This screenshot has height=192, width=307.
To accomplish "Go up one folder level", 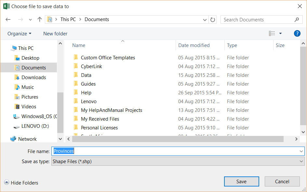I will coord(39,19).
